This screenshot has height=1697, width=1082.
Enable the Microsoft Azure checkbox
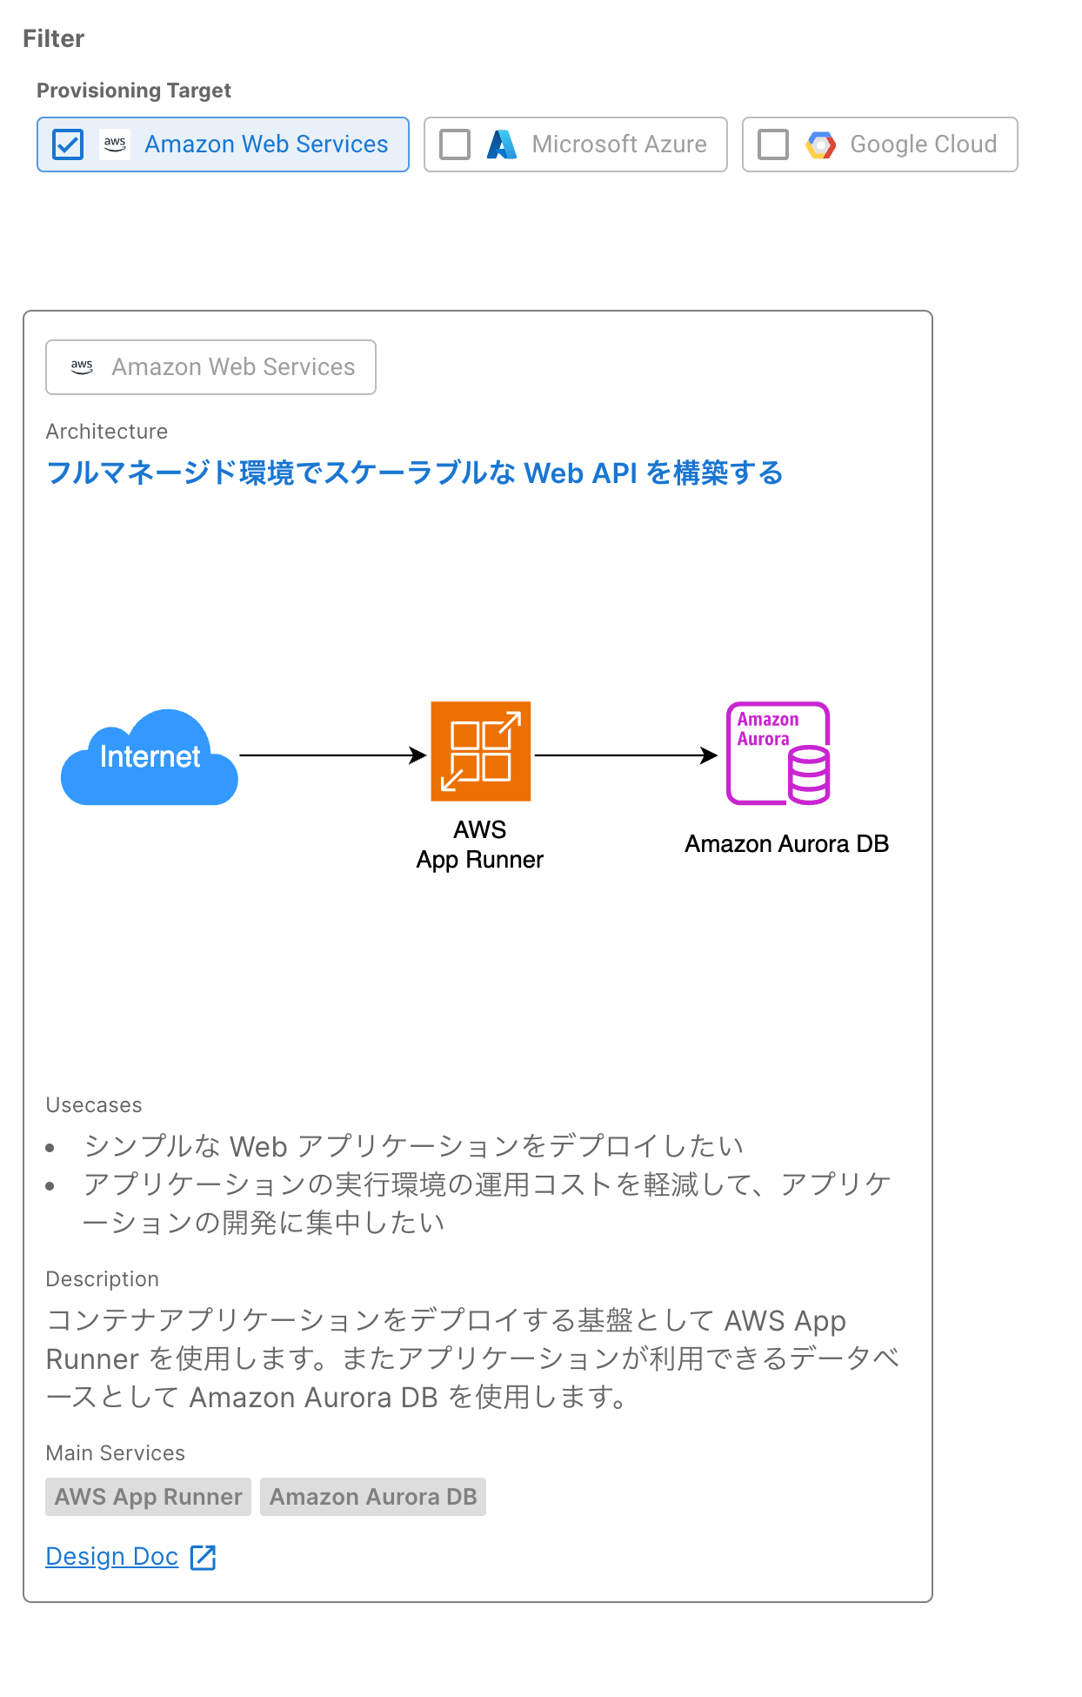[x=455, y=144]
